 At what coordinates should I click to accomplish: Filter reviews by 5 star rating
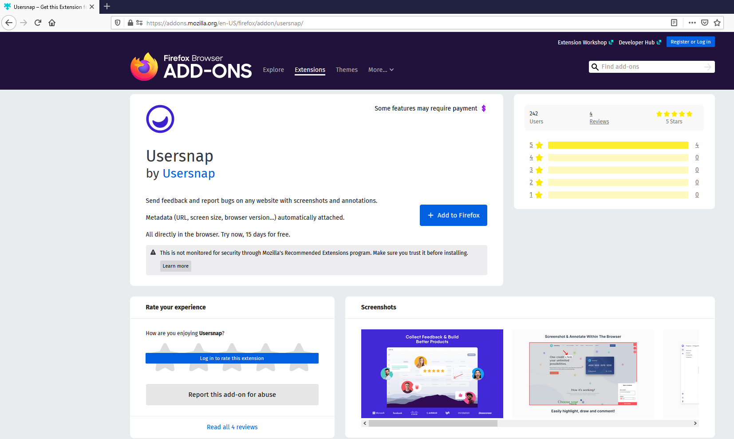[536, 145]
